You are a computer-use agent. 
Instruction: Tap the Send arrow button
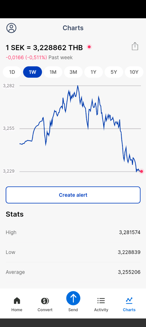pyautogui.click(x=73, y=298)
